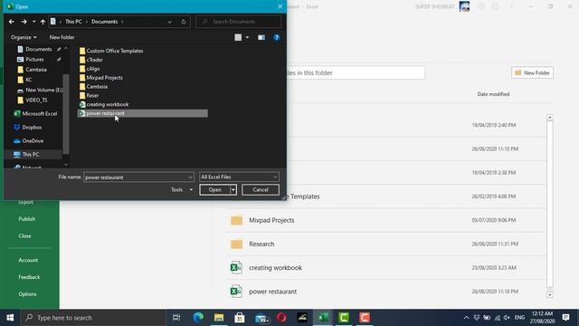Create a New folder in the dialog
This screenshot has width=579, height=326.
click(62, 37)
